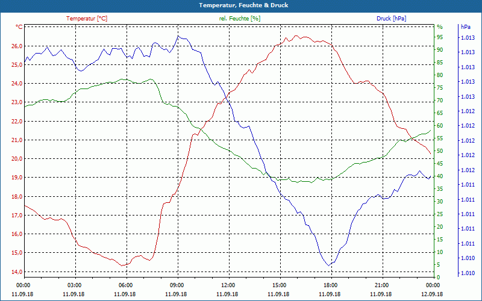Click the '11.09.18' date beneath 18:00
The image size is (482, 301).
(330, 294)
